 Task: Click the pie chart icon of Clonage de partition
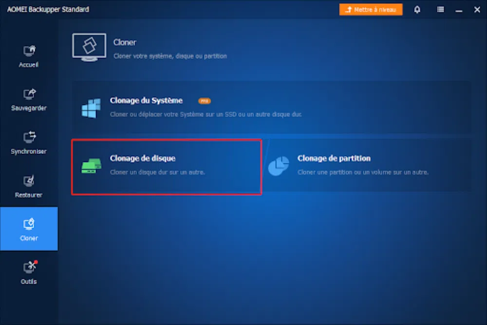click(x=279, y=166)
